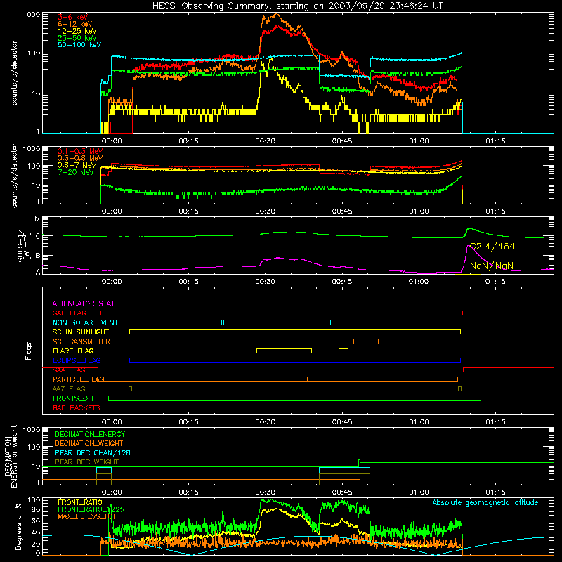Image resolution: width=562 pixels, height=562 pixels.
Task: Click the HESSI Observing Summary title text
Action: point(297,6)
